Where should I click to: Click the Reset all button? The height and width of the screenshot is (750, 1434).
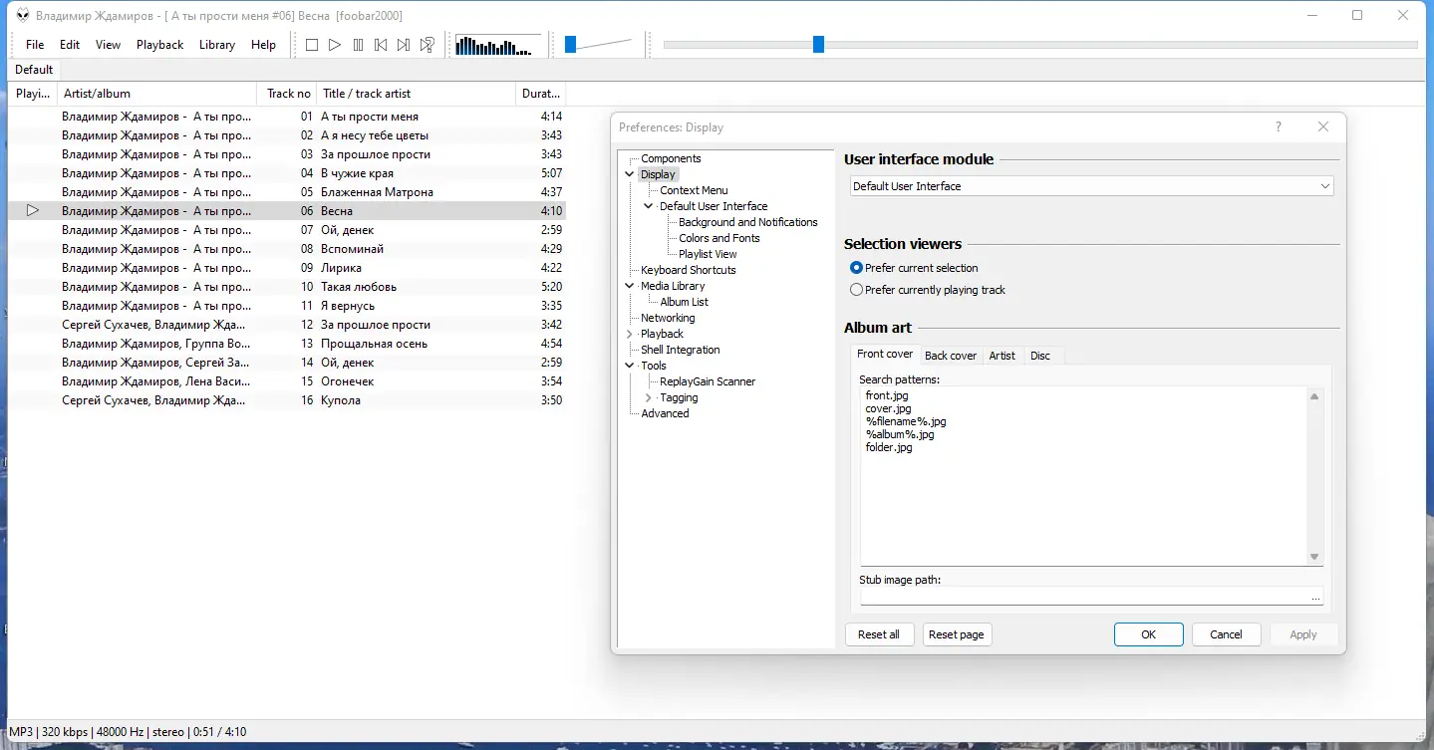tap(879, 634)
